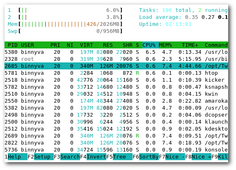Sort by the CPU% column header
This screenshot has height=170, width=236.
pyautogui.click(x=151, y=45)
